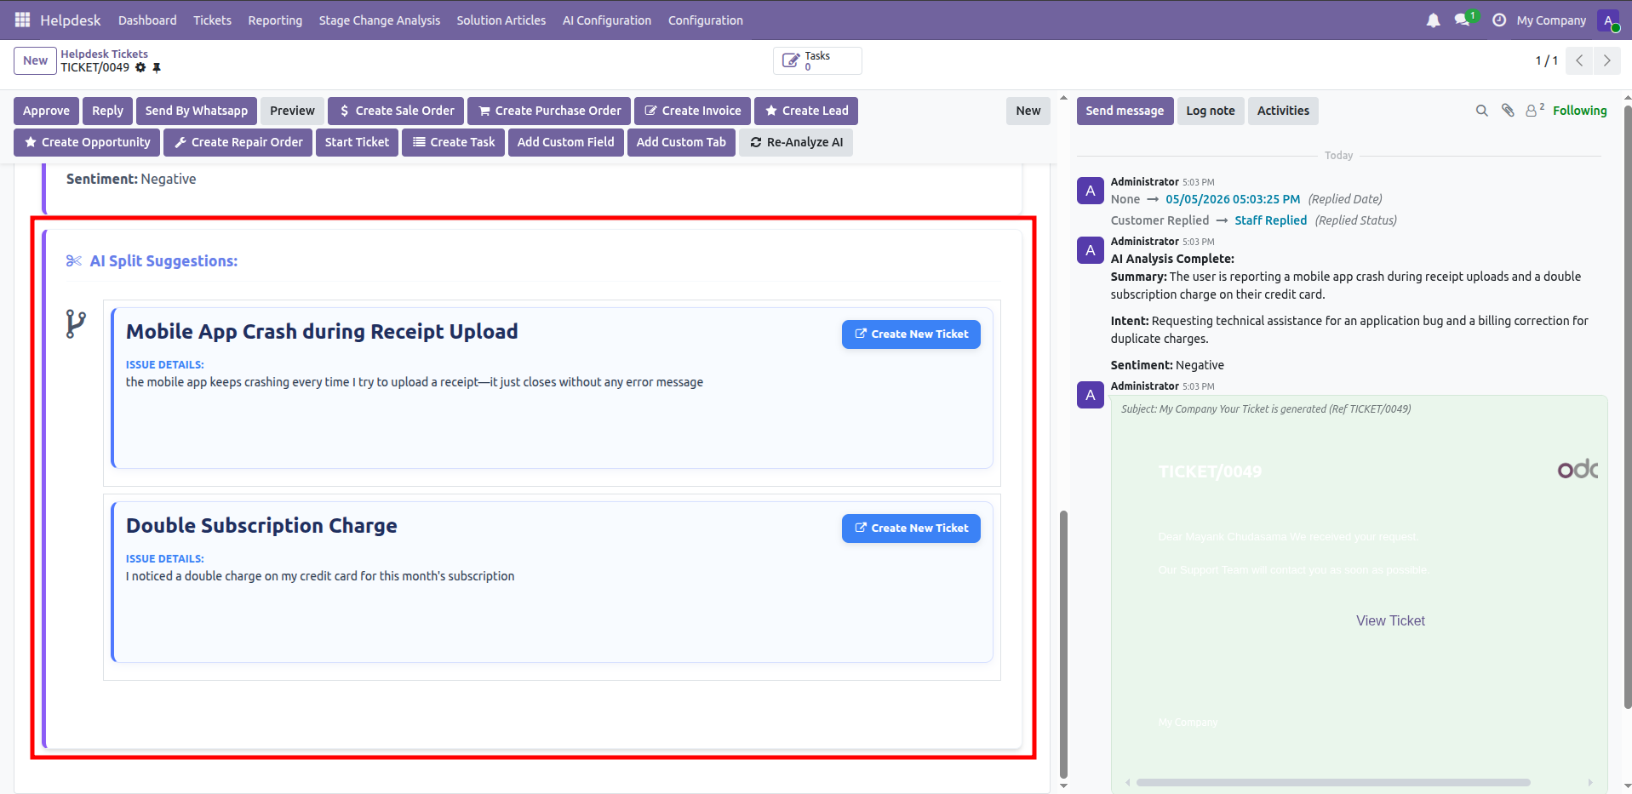Open the notifications bell icon
Image resolution: width=1632 pixels, height=794 pixels.
tap(1434, 20)
